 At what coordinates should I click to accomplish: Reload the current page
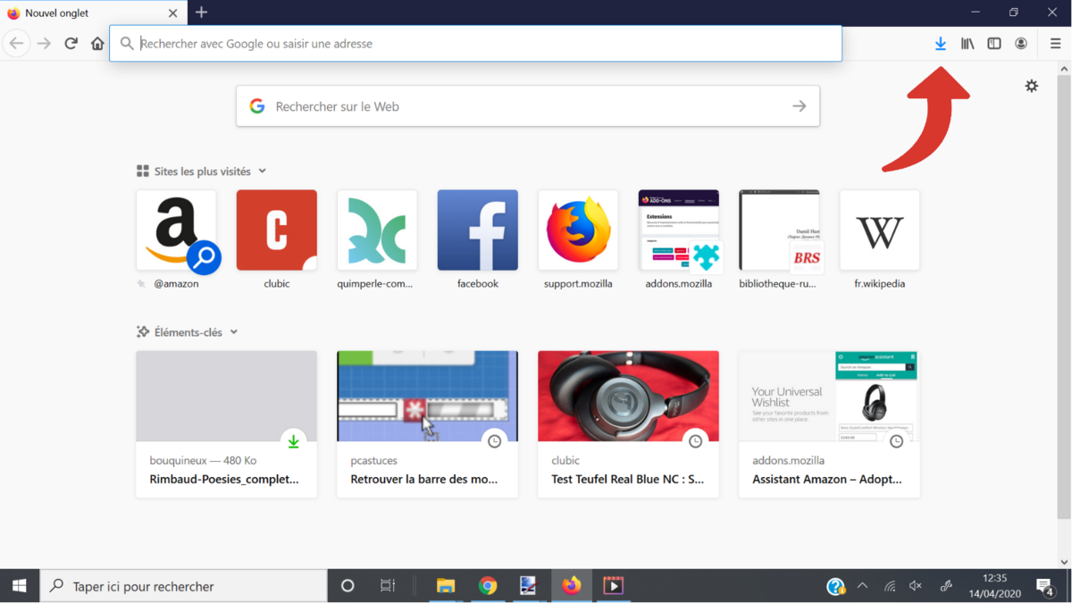[x=71, y=44]
